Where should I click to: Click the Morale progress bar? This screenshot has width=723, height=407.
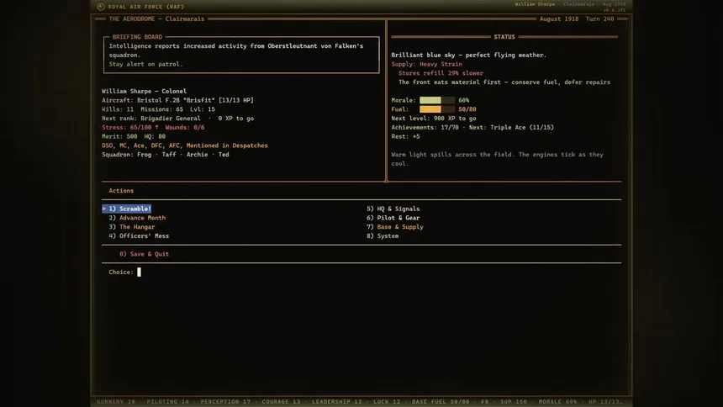click(x=437, y=100)
